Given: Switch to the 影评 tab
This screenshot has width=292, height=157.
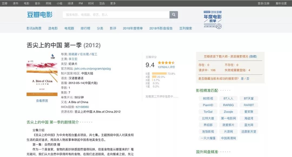Looking at the screenshot, I should 113,28.
